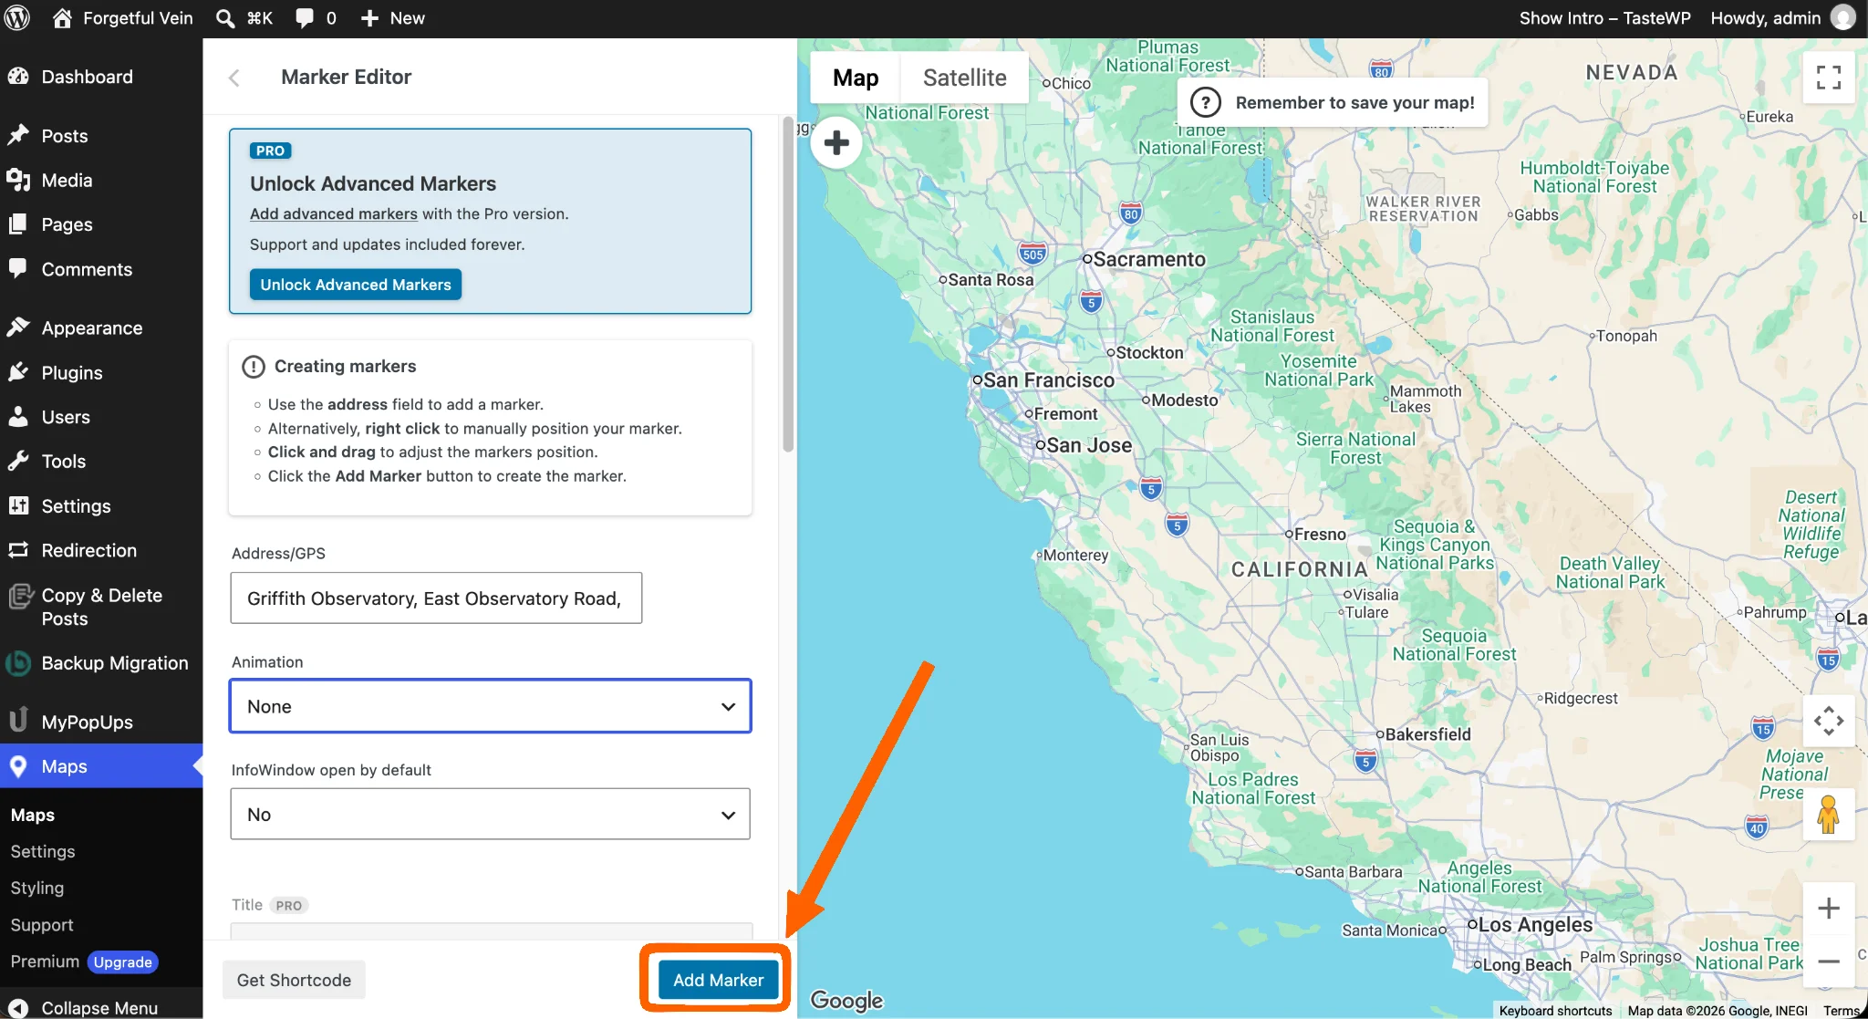The height and width of the screenshot is (1019, 1868).
Task: Click the admin avatar icon
Action: coord(1843,18)
